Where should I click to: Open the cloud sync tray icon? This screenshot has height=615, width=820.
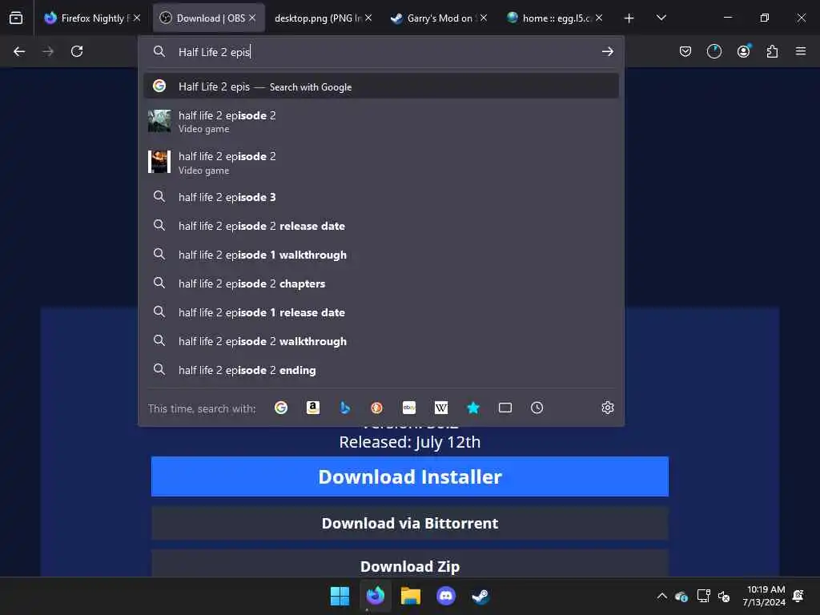pos(681,596)
